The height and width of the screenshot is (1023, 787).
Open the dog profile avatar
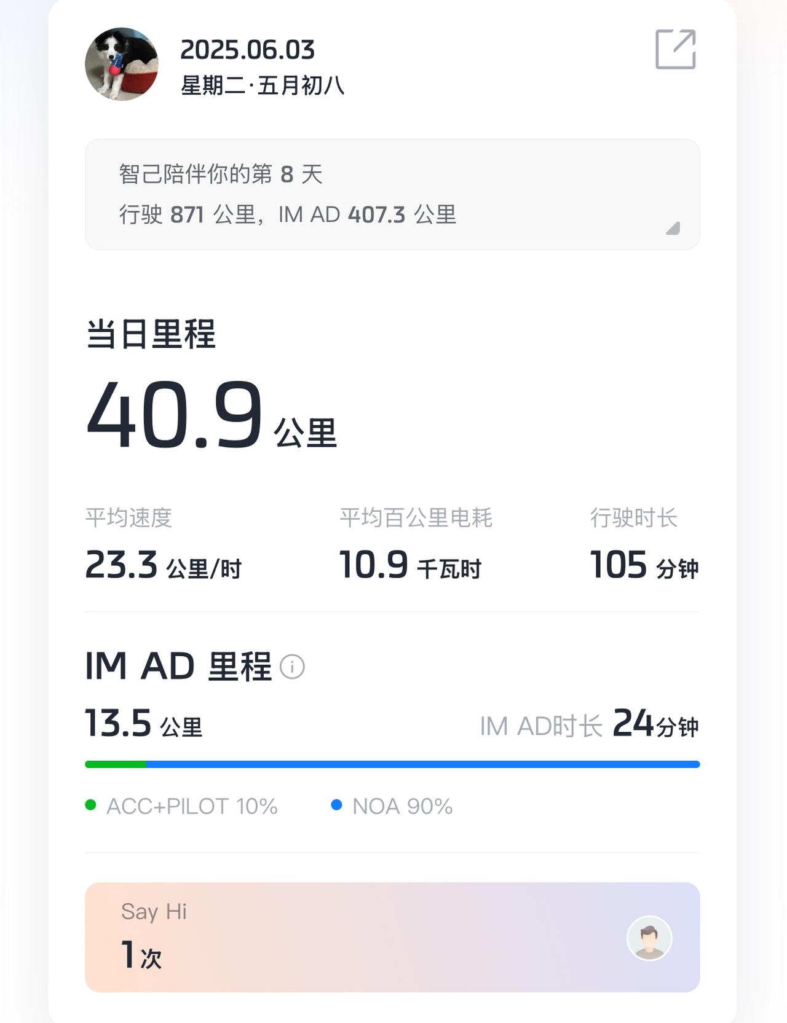click(x=122, y=64)
